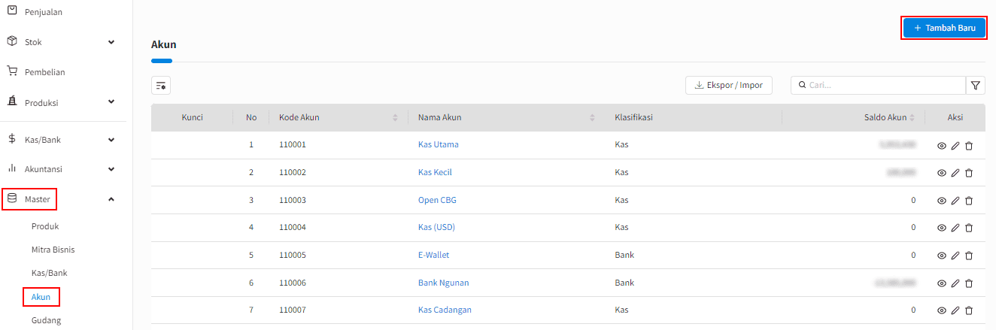Viewport: 996px width, 330px height.
Task: Sort table by the Saldo Akun column
Action: 912,118
